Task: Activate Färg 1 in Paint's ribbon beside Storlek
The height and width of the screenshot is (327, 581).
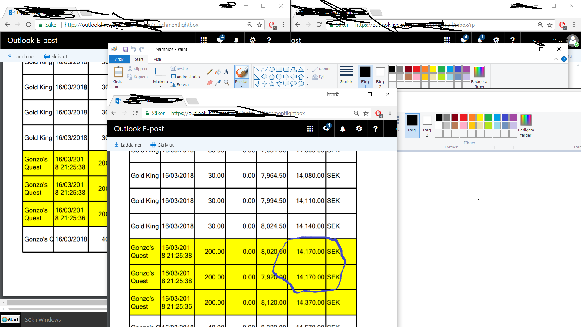Action: pos(365,77)
